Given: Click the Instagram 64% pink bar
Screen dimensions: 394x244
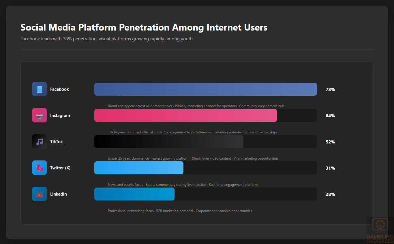Looking at the screenshot, I should click(185, 116).
